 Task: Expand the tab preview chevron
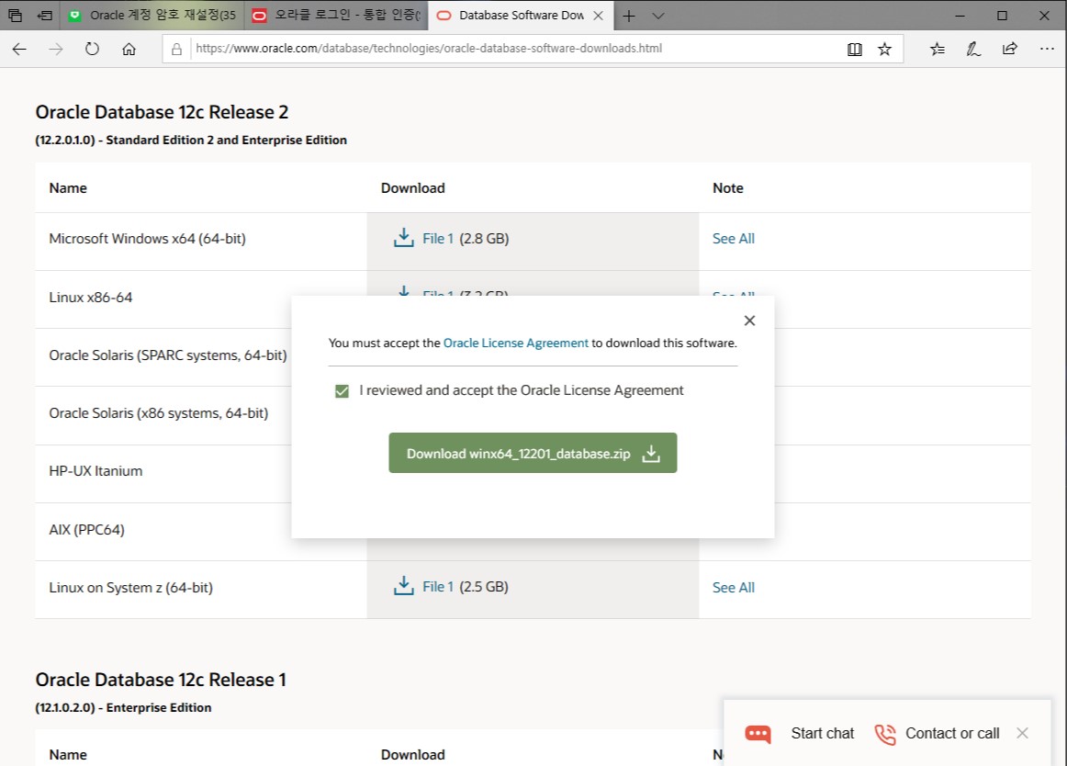point(658,15)
